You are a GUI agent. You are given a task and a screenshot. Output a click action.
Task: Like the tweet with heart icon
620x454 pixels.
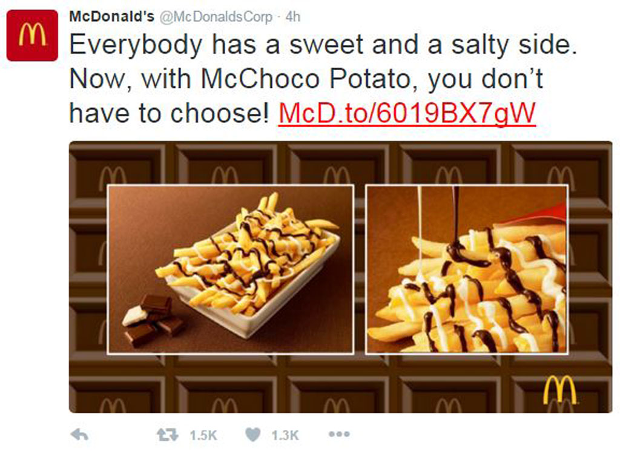coord(253,435)
